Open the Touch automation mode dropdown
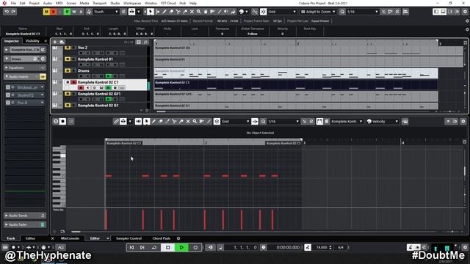This screenshot has height=264, width=470. 106,12
